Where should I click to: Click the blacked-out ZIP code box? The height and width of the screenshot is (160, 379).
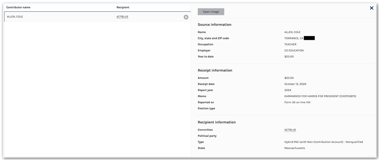click(x=309, y=38)
